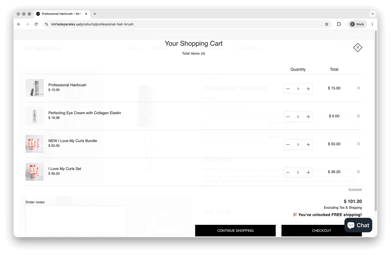Increase I Love My Curls Set quantity
This screenshot has width=391, height=255.
pyautogui.click(x=308, y=172)
